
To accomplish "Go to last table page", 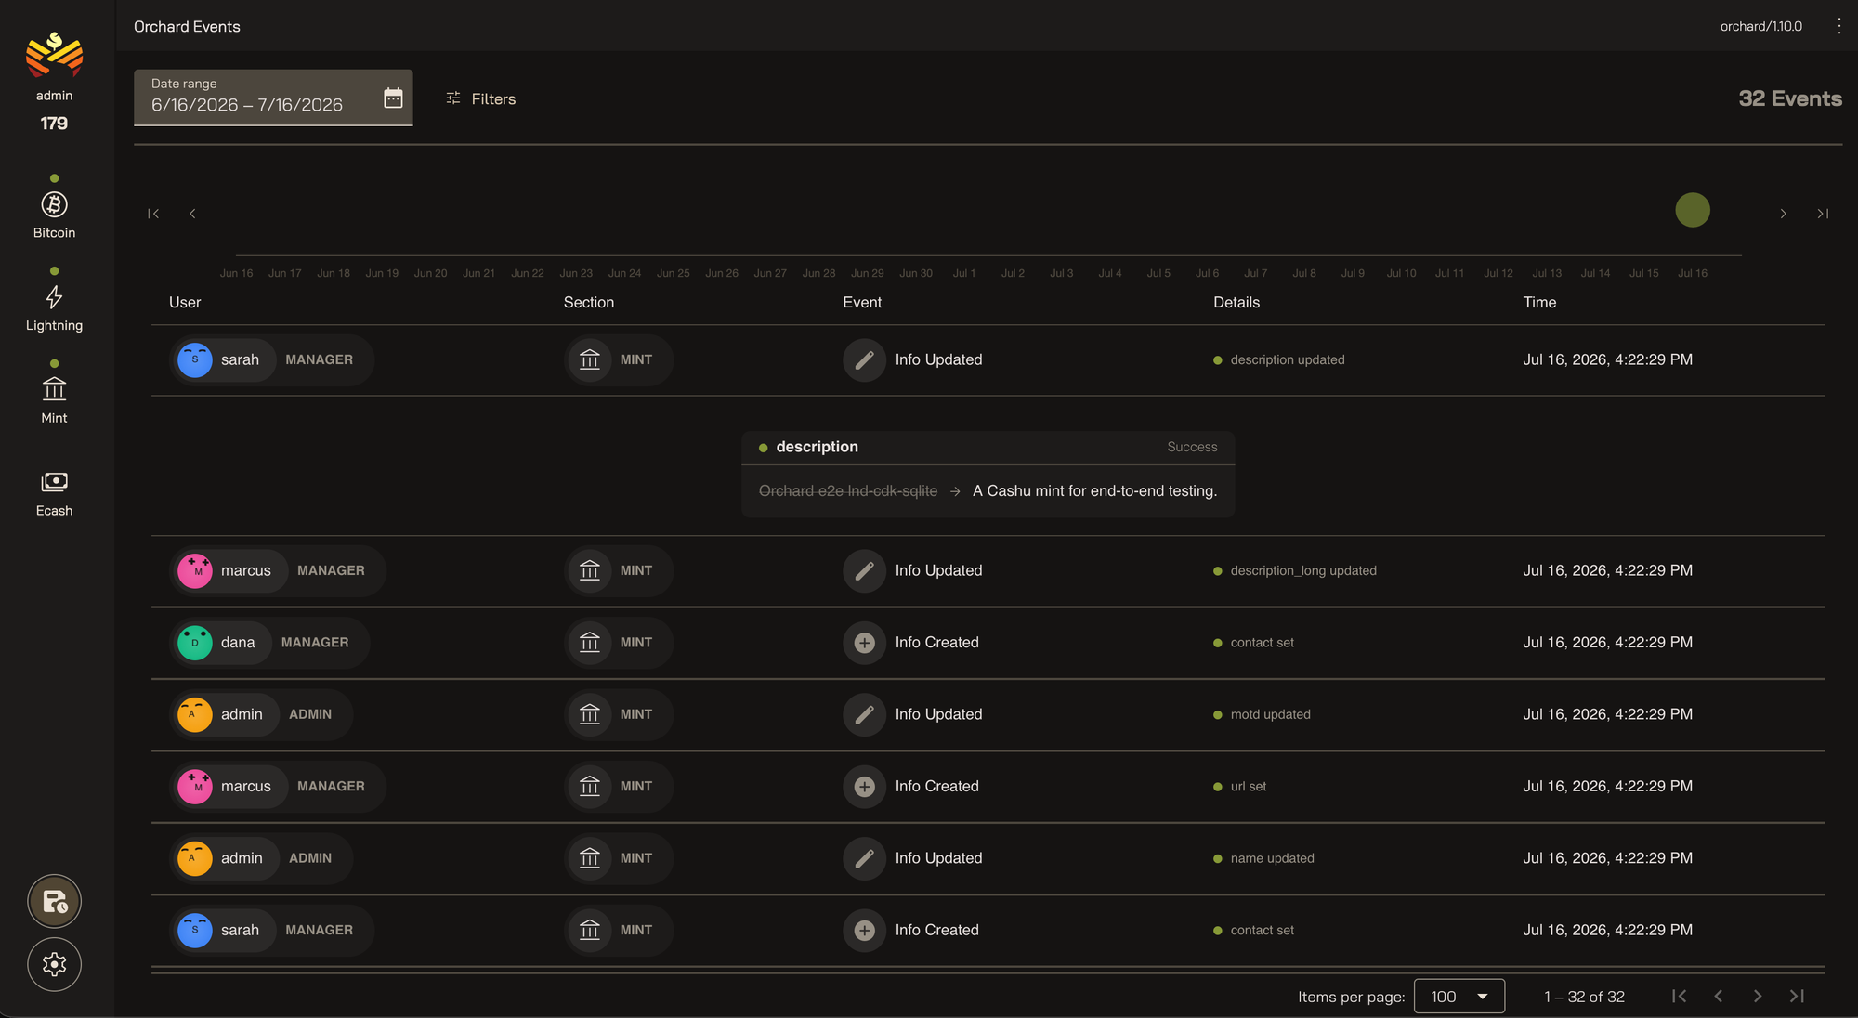I will 1797,997.
